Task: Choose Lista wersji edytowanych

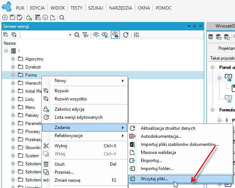Action: 85,117
